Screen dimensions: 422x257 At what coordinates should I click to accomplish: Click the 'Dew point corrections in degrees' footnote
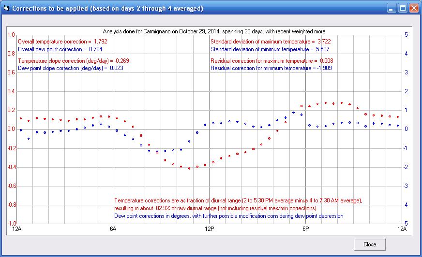228,216
